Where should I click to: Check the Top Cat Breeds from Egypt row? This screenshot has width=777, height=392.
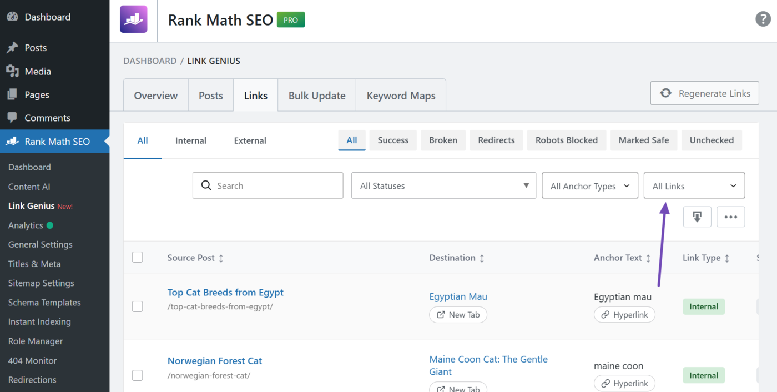click(137, 306)
